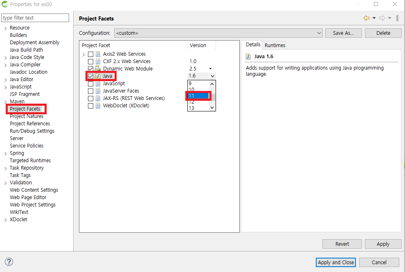
Task: Click Apply and Close button
Action: click(x=336, y=263)
